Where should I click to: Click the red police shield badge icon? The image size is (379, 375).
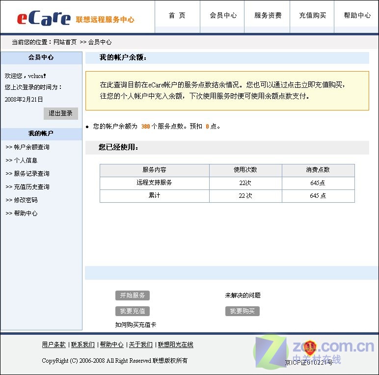[310, 348]
